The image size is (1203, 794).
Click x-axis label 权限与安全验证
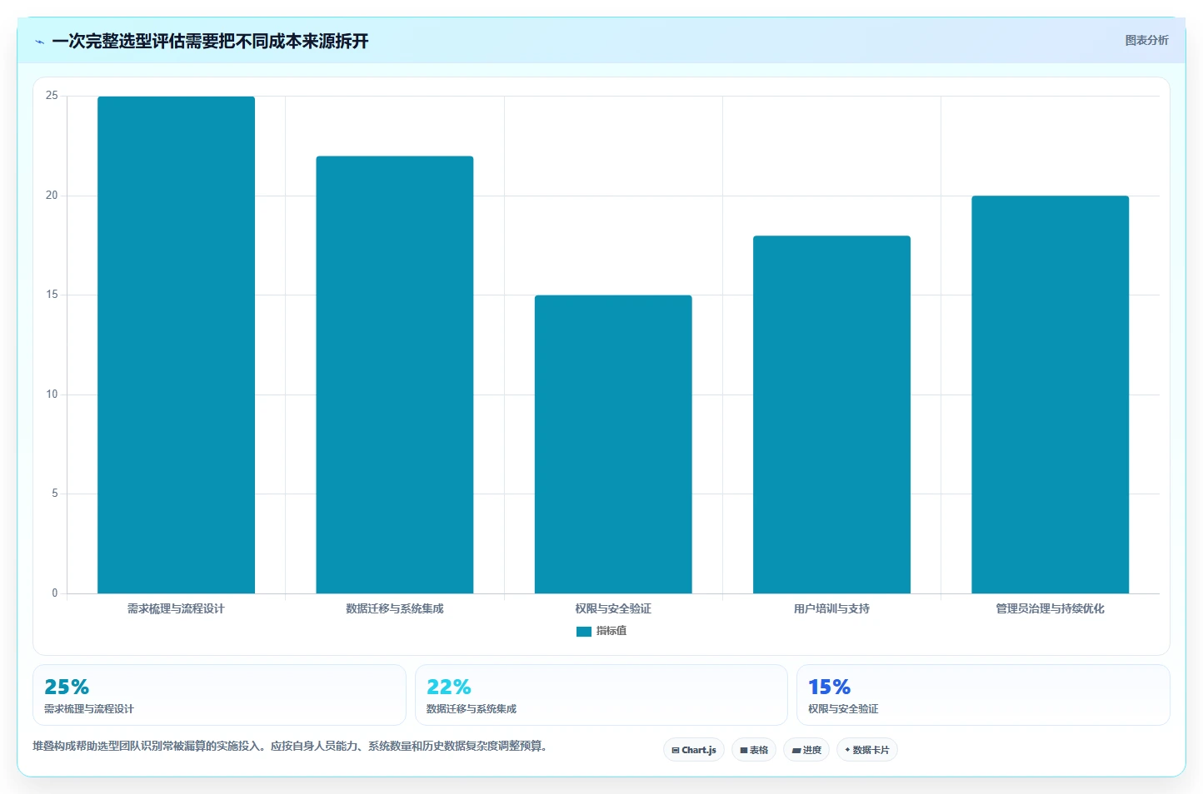(x=613, y=609)
